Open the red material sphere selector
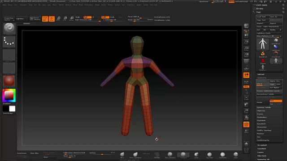Image resolution: width=287 pixels, height=161 pixels. (x=9, y=81)
